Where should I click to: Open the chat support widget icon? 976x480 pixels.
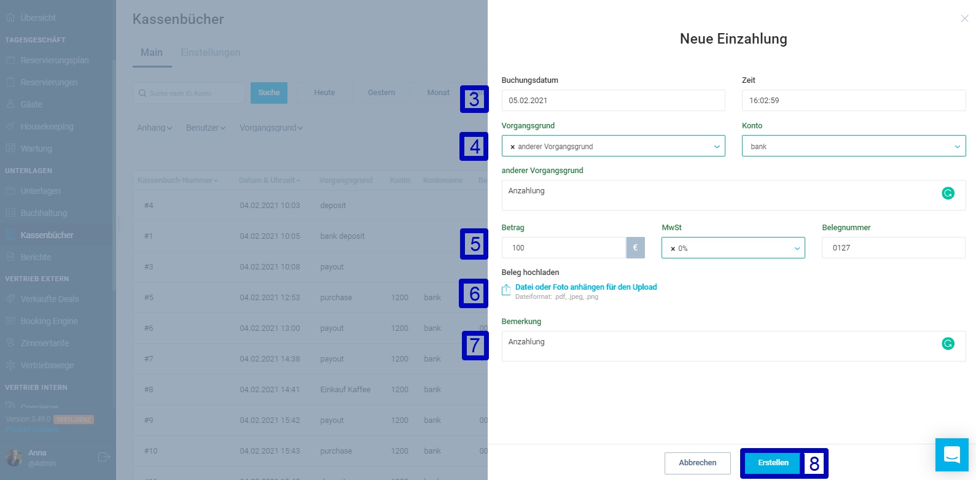pos(951,455)
